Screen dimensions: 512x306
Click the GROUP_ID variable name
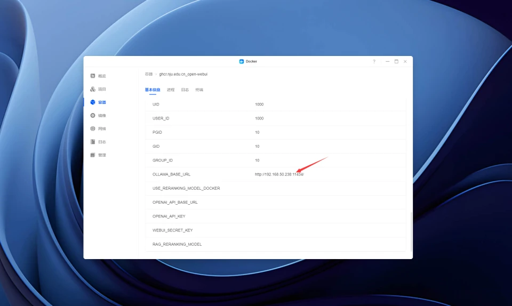[163, 160]
